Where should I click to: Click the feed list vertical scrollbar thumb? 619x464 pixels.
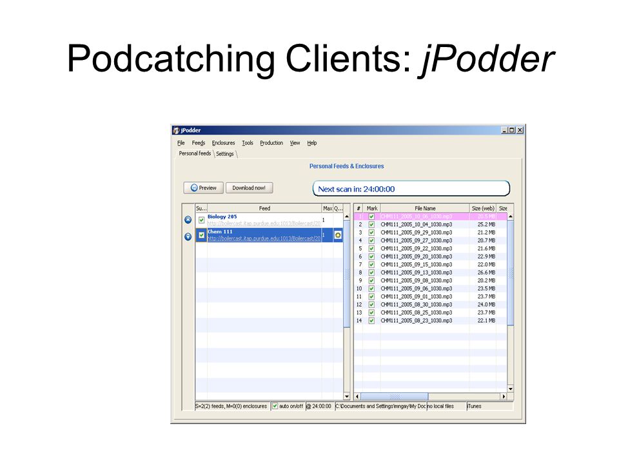(x=347, y=273)
